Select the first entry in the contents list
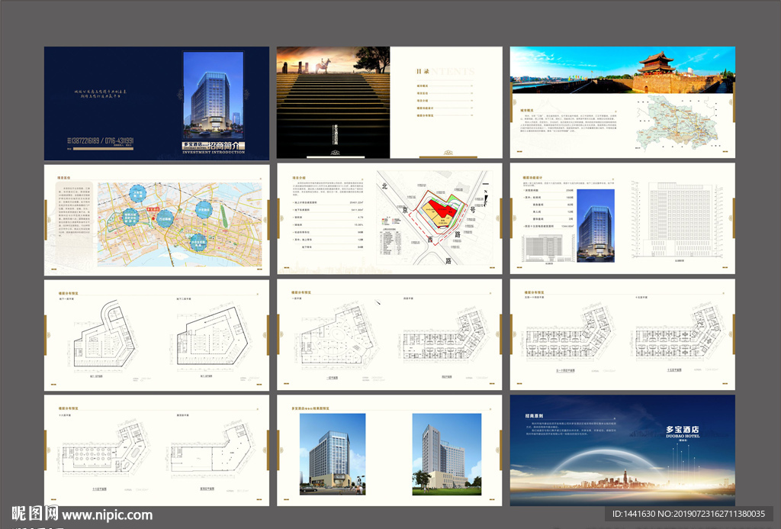The width and height of the screenshot is (781, 529). point(423,86)
